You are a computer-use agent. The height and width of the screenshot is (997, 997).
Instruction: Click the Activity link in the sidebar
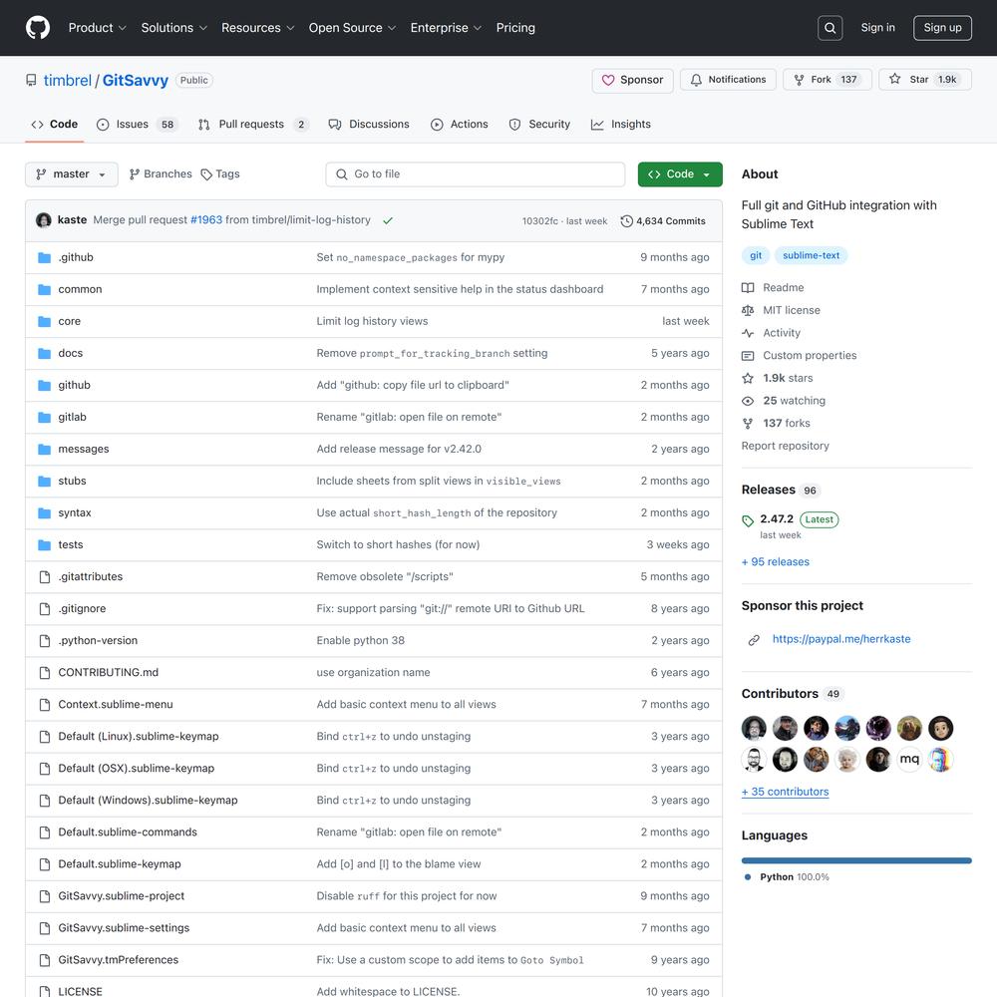coord(772,333)
